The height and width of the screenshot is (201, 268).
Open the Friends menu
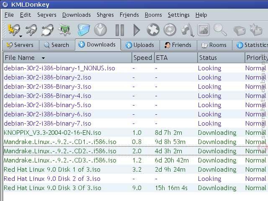(x=129, y=15)
